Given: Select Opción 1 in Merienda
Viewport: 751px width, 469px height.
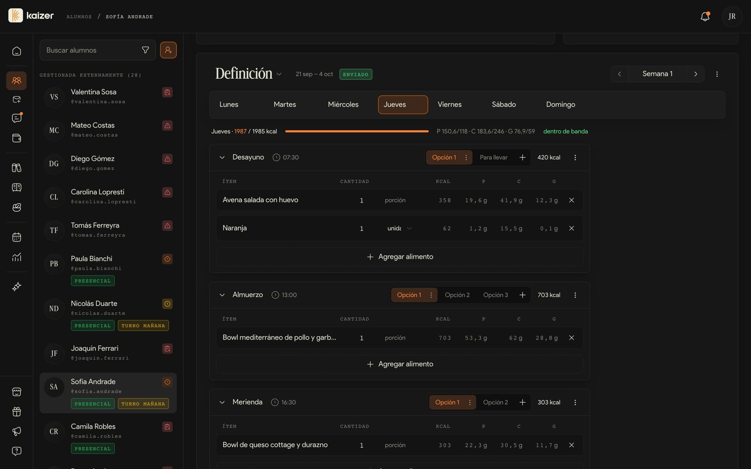Looking at the screenshot, I should pyautogui.click(x=447, y=402).
